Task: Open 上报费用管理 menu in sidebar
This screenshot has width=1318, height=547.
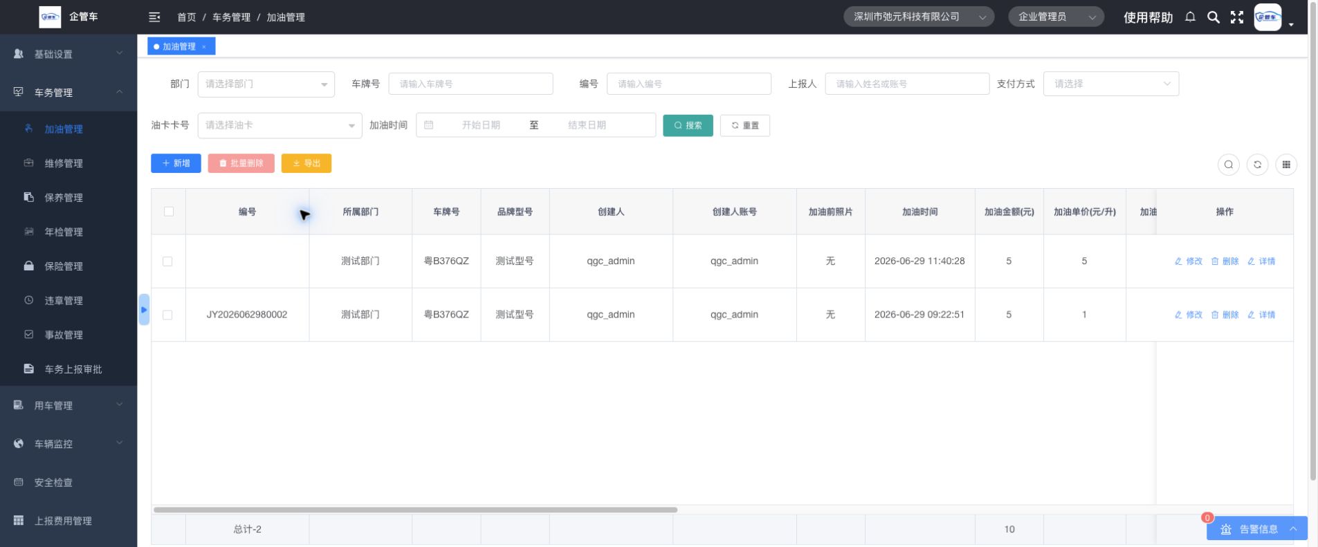Action: (x=68, y=521)
